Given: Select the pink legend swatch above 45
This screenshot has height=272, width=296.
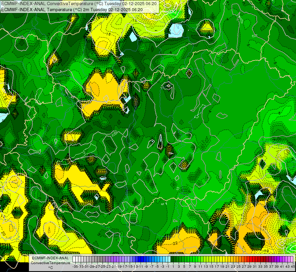Looking at the screenshot, I should coord(292,259).
